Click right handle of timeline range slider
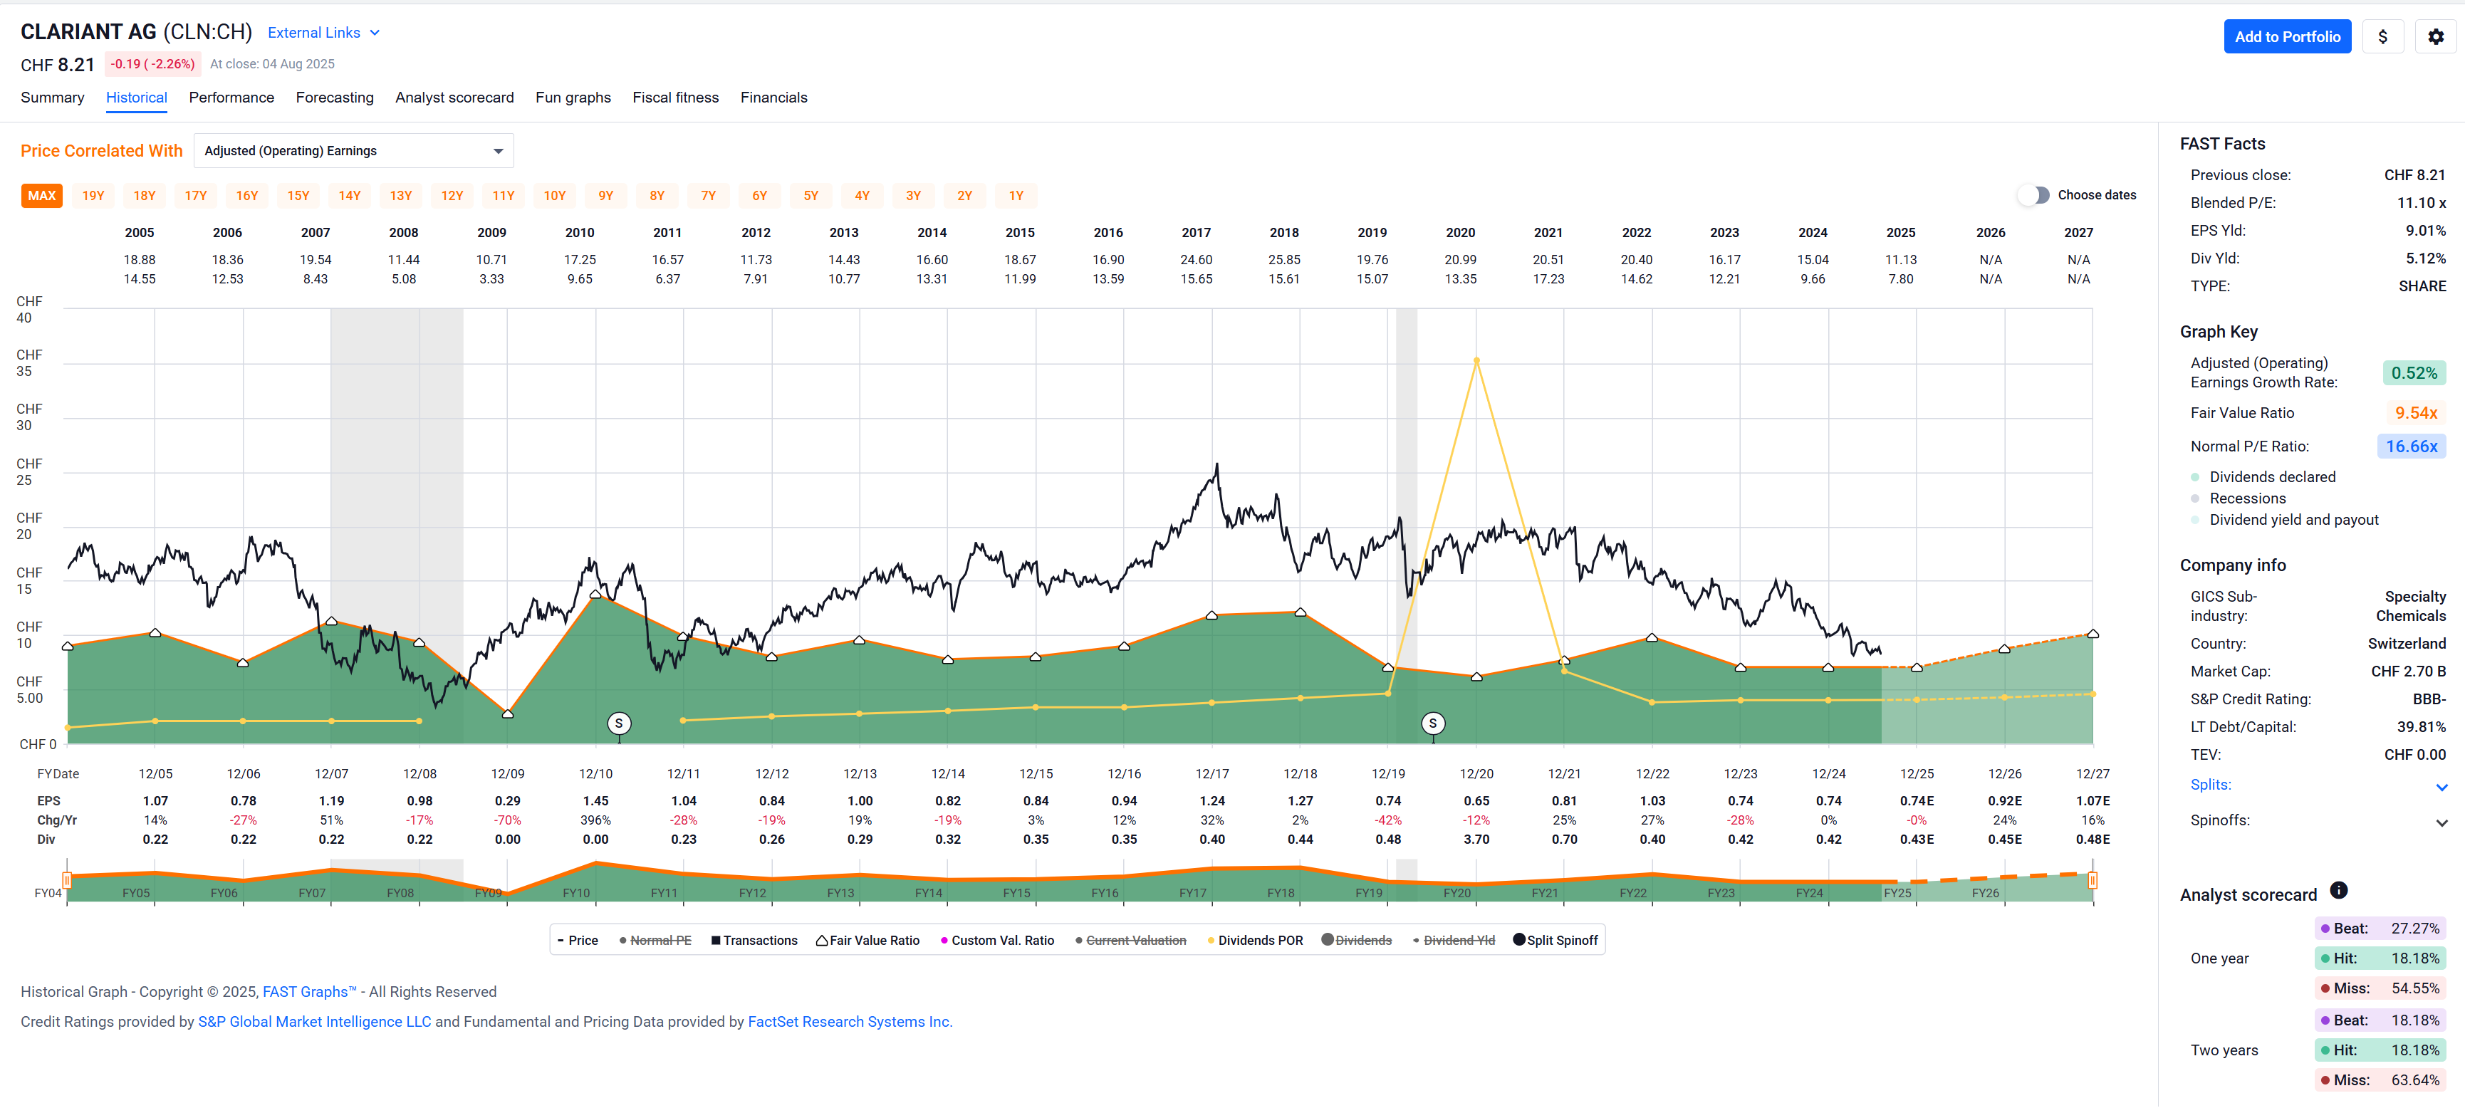 tap(2093, 880)
